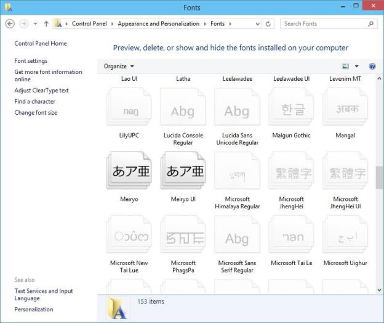
Task: Open the recent locations dropdown arrow
Action: point(36,24)
